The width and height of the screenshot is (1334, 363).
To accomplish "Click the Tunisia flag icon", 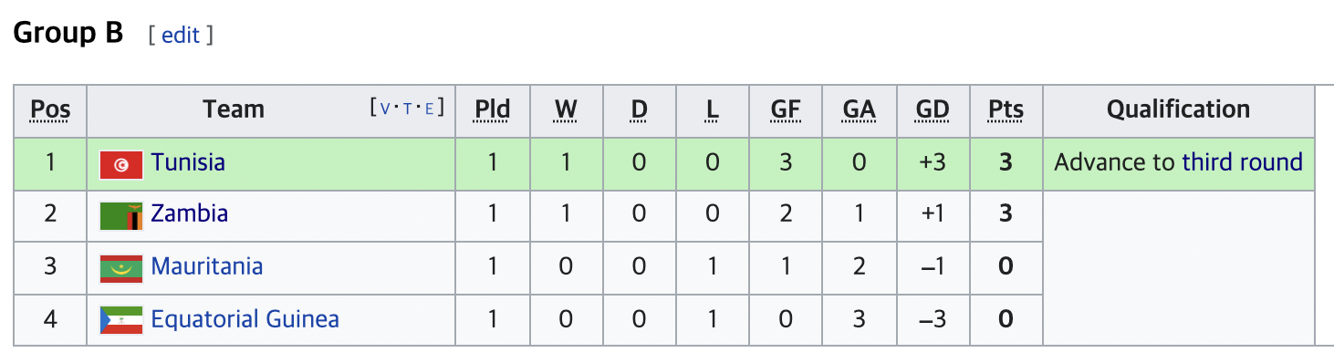I will [121, 165].
